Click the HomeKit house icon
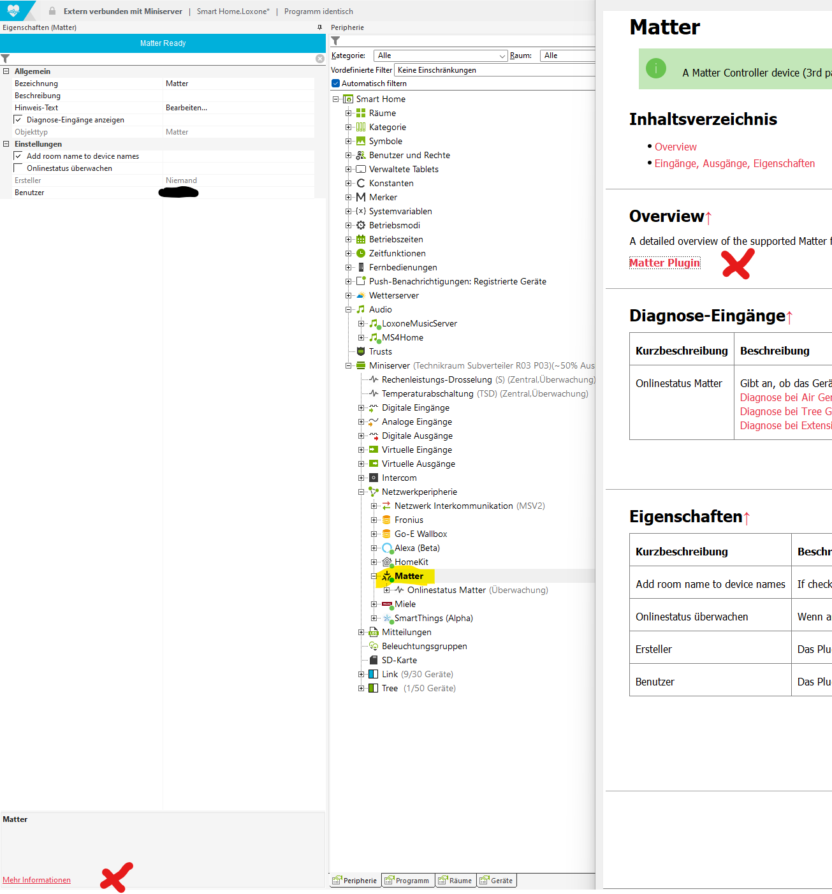The image size is (832, 894). coord(386,562)
